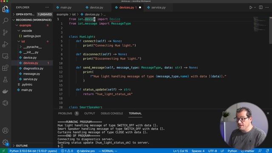Click the editor vertical scrollbar
The height and width of the screenshot is (153, 272).
point(270,30)
